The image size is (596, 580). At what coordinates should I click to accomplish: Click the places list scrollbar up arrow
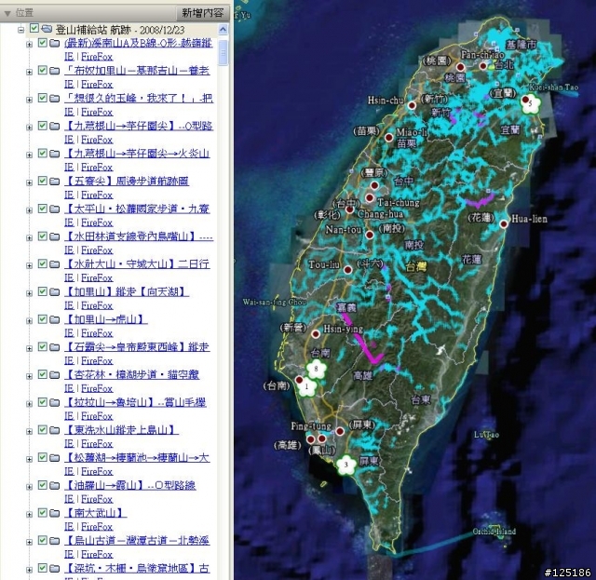click(223, 29)
